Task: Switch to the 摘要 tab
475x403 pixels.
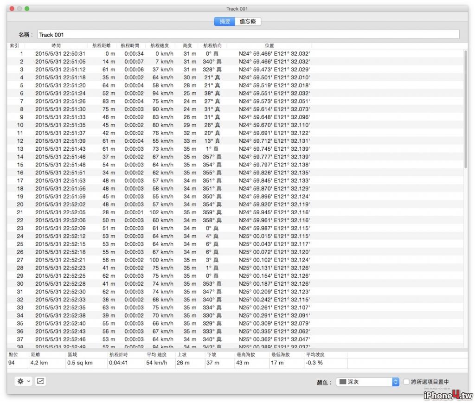Action: (x=225, y=21)
